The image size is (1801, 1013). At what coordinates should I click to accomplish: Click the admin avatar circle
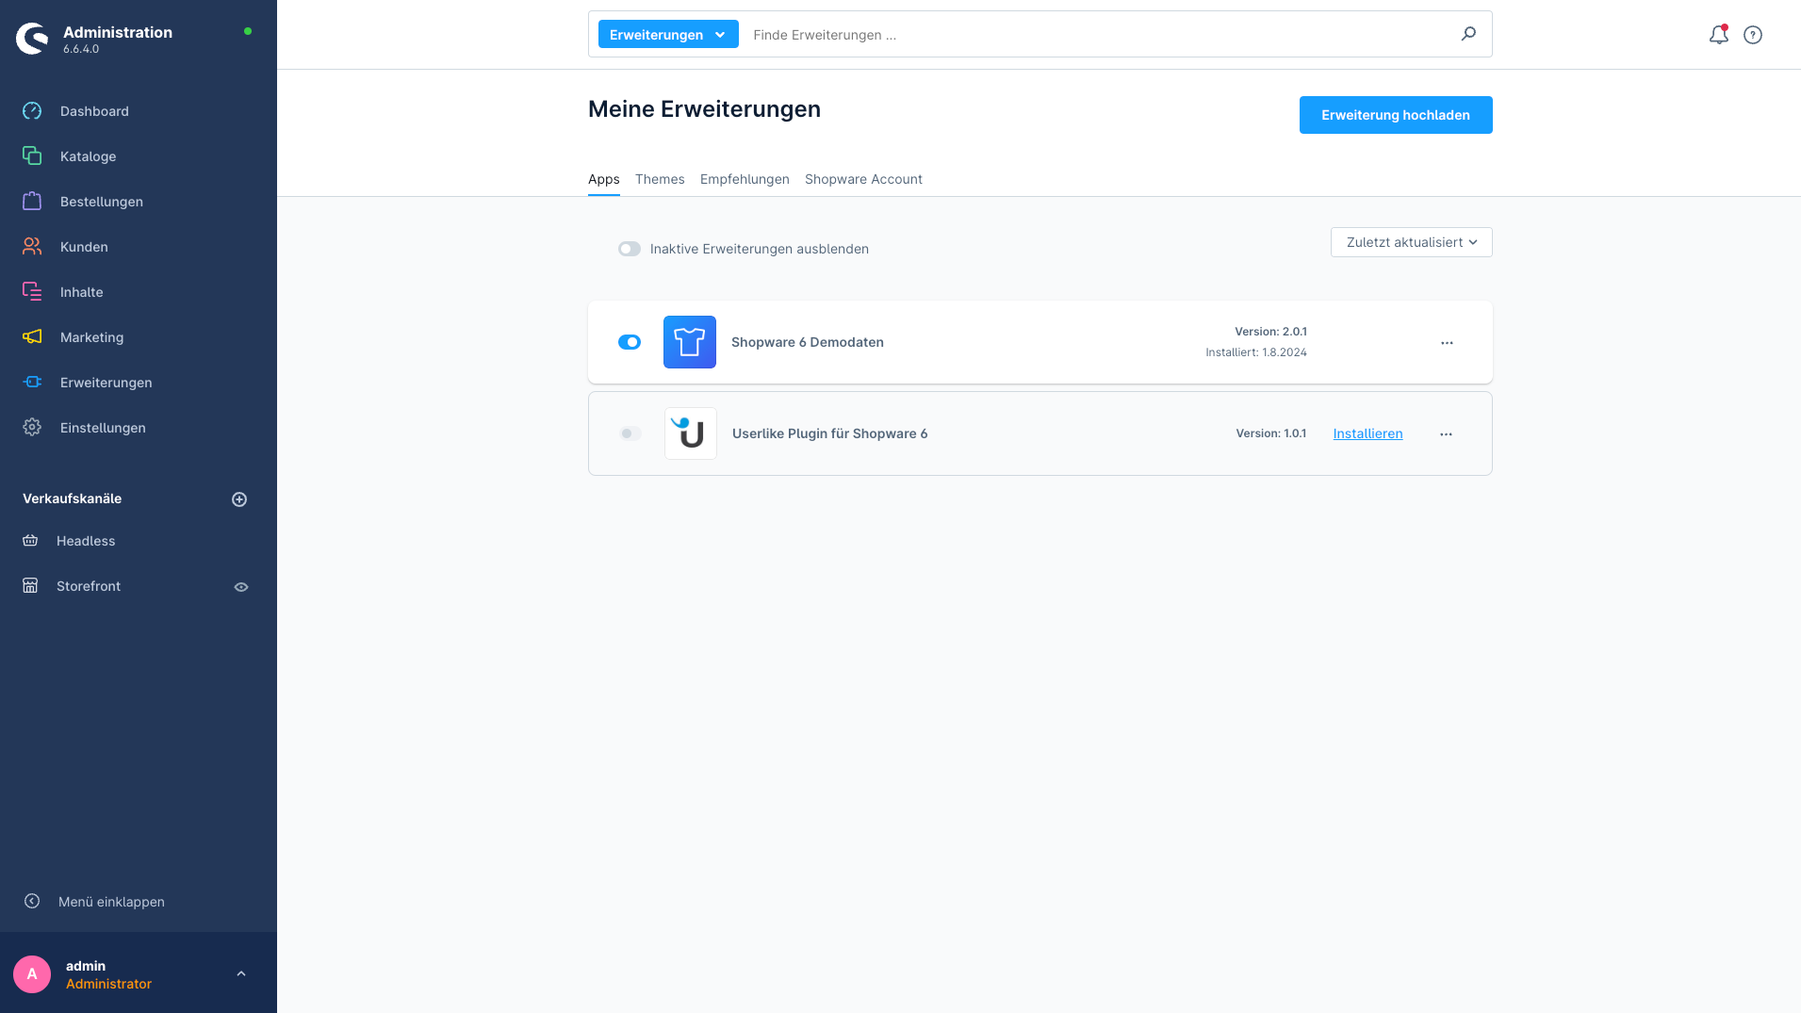[32, 974]
